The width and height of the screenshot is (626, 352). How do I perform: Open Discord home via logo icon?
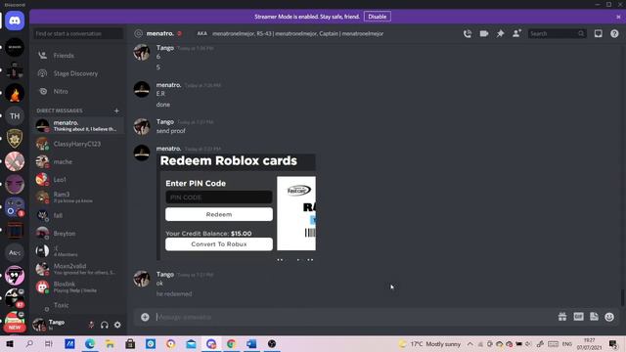(x=15, y=21)
